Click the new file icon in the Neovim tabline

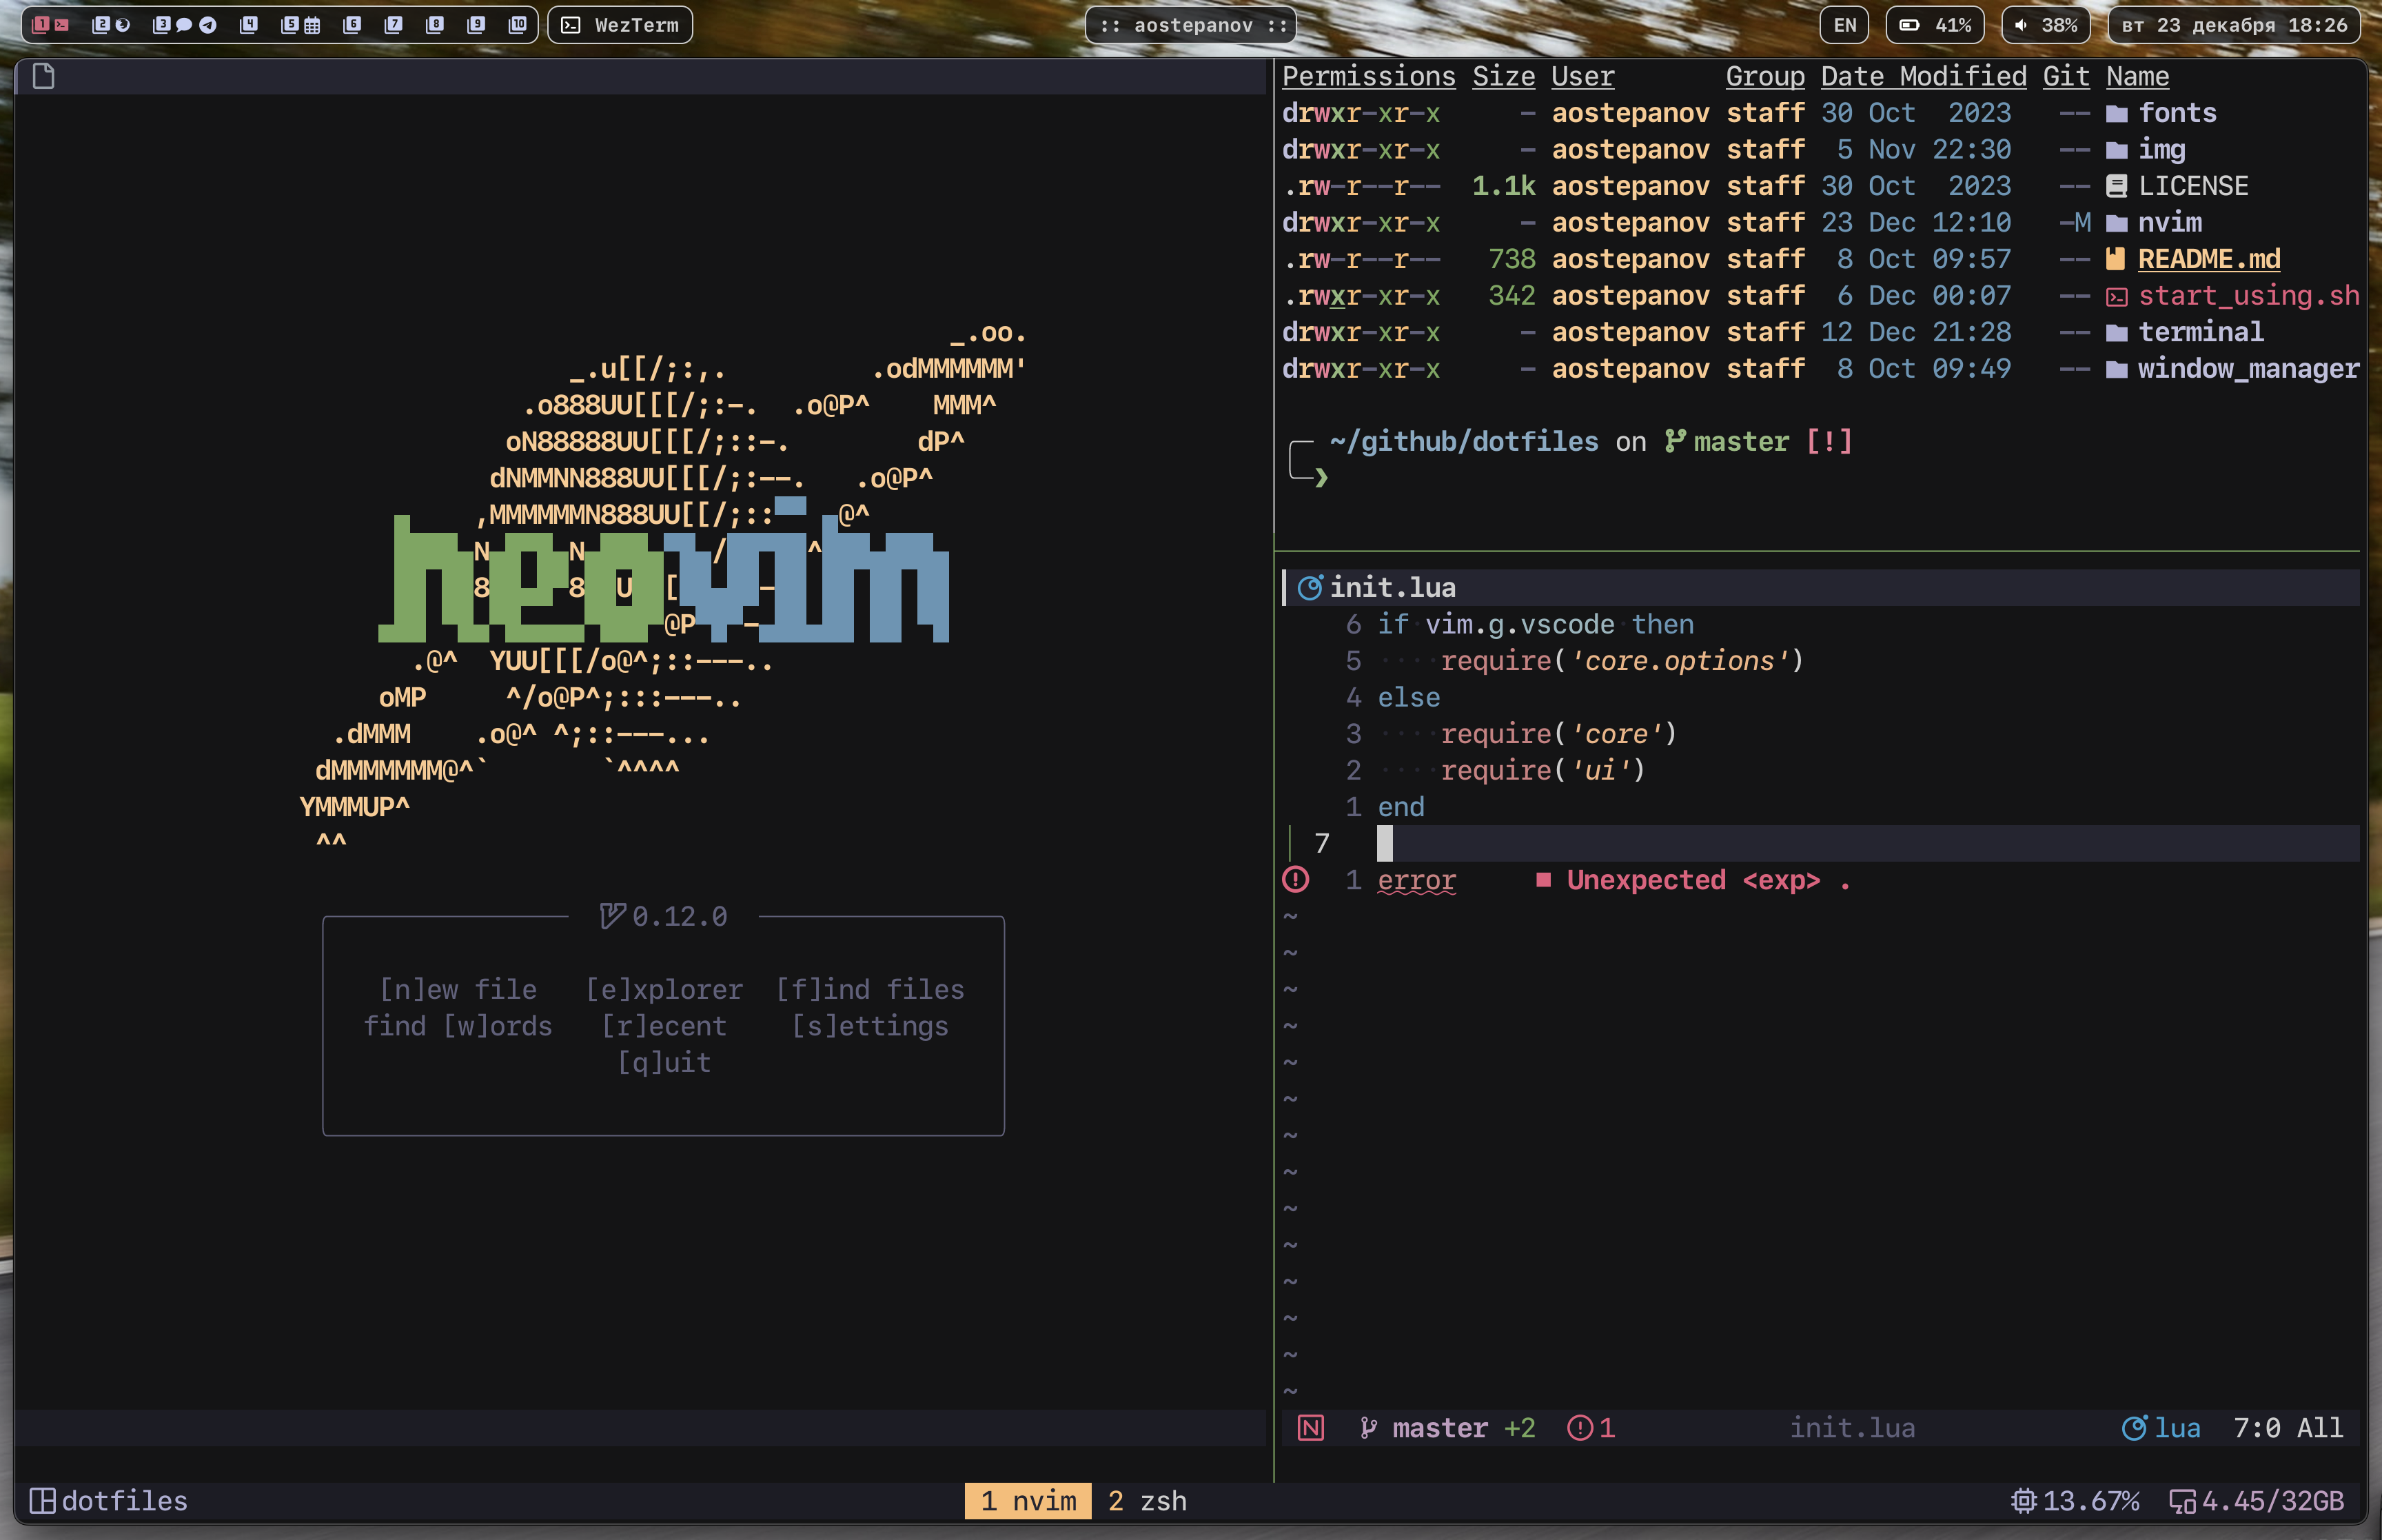point(43,76)
